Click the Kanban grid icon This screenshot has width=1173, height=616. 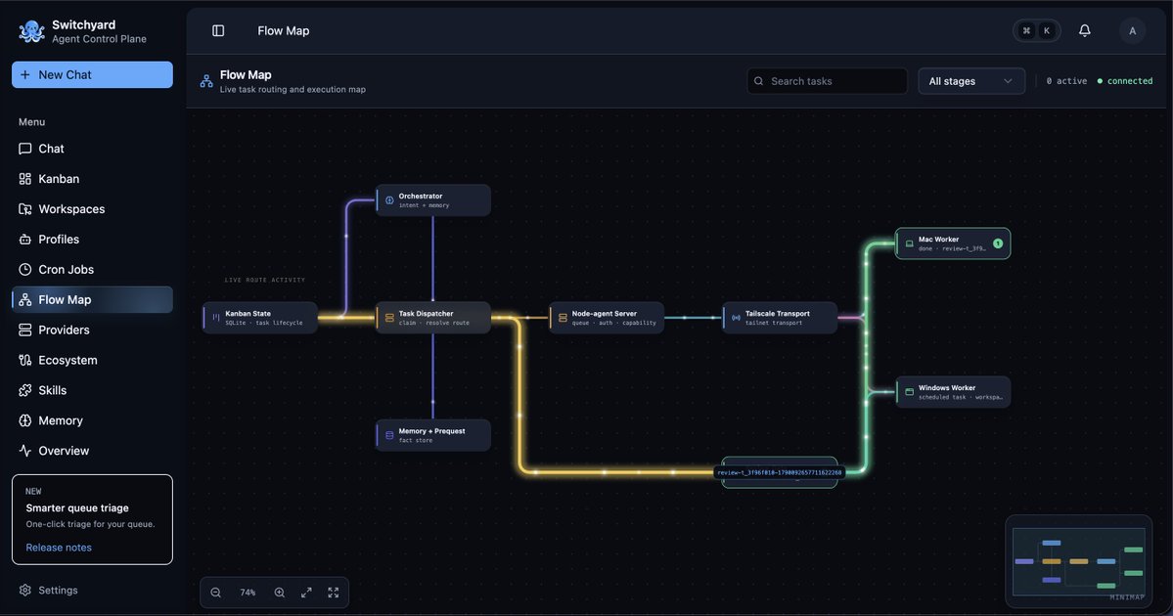pyautogui.click(x=24, y=179)
